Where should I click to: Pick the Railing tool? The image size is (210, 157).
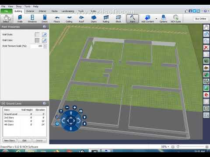106,19
